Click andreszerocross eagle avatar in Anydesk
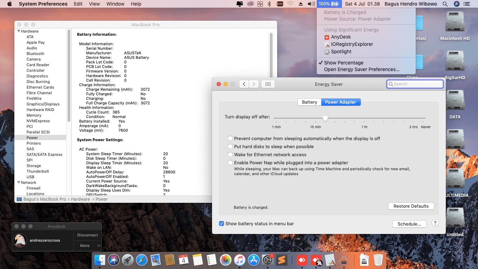The height and width of the screenshot is (269, 478). coord(20,240)
